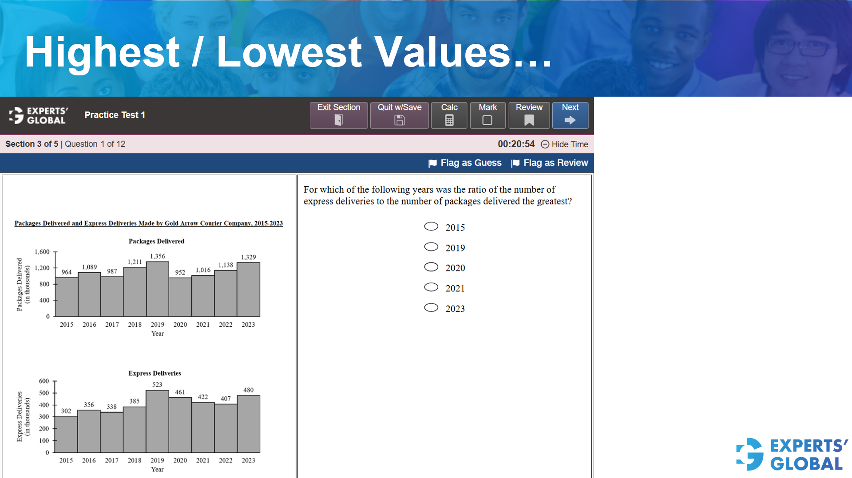The image size is (852, 478).
Task: Click the Experts' Global logo in header
Action: (37, 115)
